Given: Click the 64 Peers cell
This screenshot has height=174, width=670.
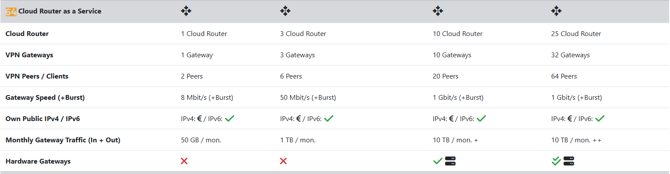Looking at the screenshot, I should [x=564, y=76].
